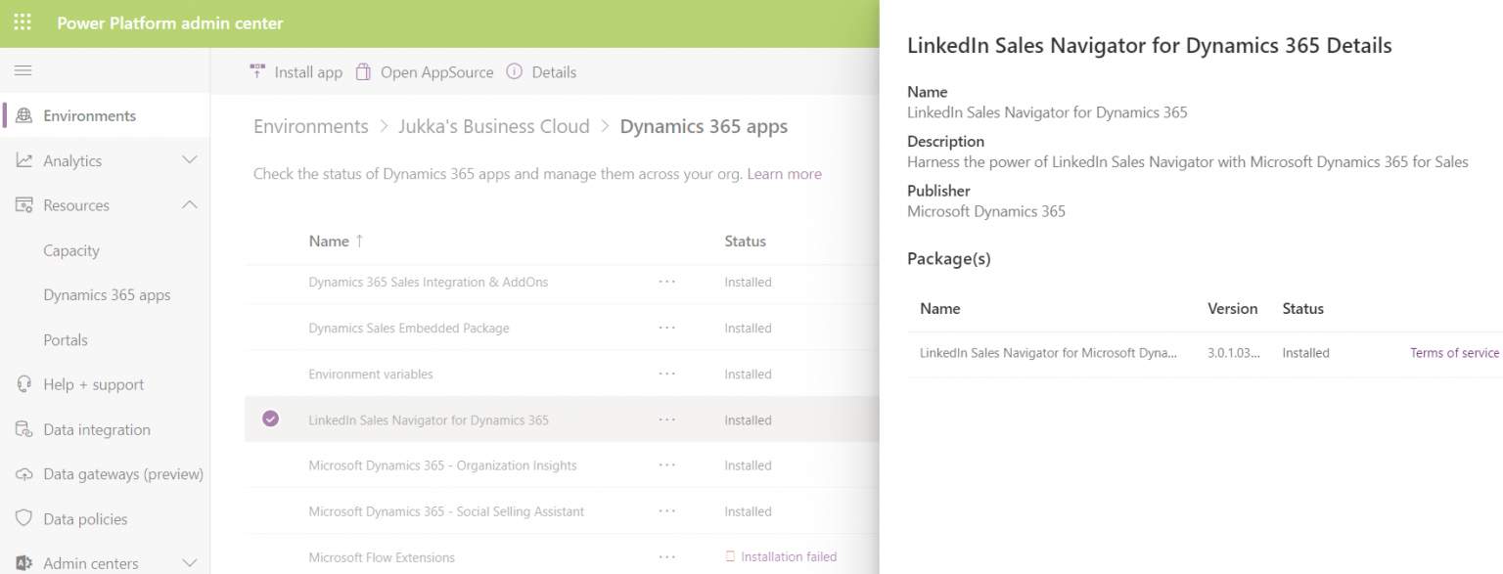Click the Install app button

(x=296, y=71)
